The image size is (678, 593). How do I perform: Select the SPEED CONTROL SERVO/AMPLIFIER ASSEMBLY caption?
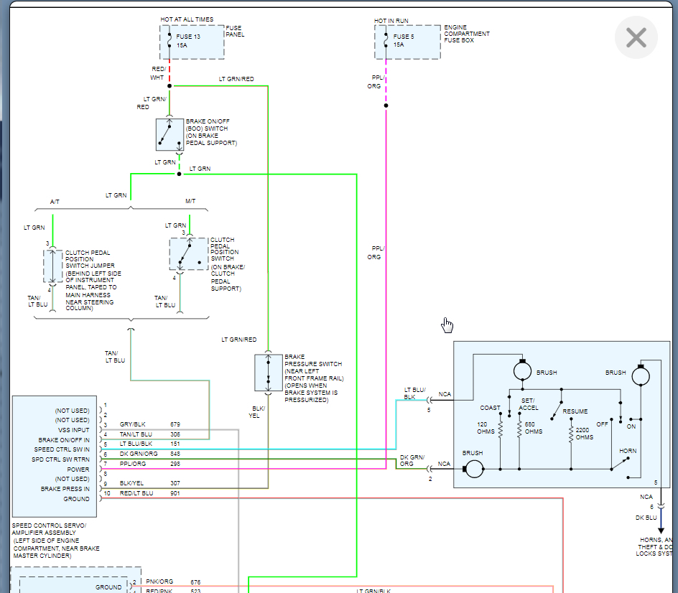click(x=52, y=541)
